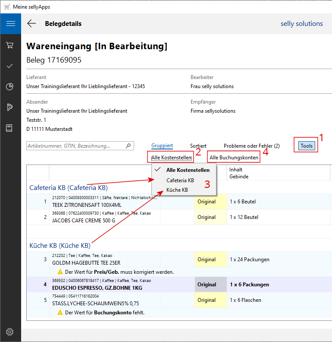Switch to the 'Gruppiert' view tab
332x342 pixels.
tap(162, 146)
